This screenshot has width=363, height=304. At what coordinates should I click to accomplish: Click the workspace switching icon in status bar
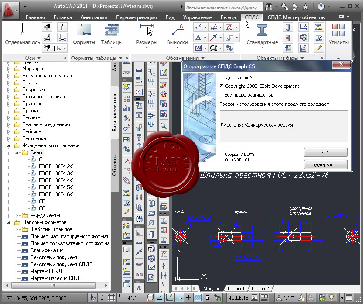(x=322, y=297)
